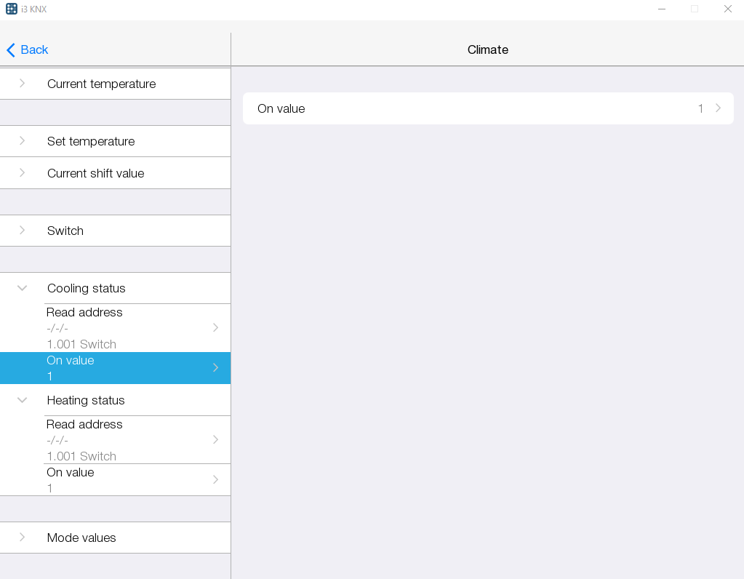
Task: Open On value setting in Climate panel
Action: click(x=487, y=108)
